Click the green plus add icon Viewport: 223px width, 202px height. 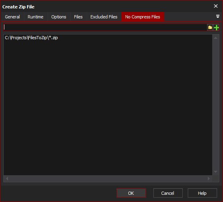click(216, 27)
